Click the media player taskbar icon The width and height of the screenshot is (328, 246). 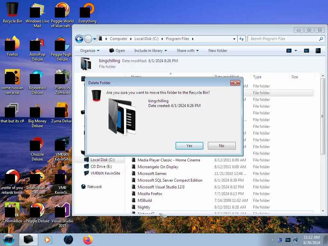click(x=47, y=240)
